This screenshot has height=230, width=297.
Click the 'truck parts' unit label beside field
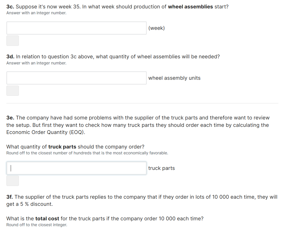pyautogui.click(x=162, y=168)
